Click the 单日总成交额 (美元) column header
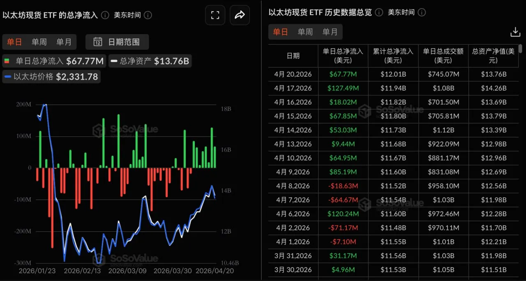 tap(443, 56)
